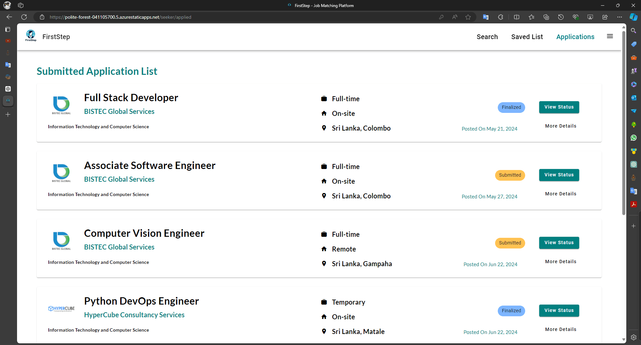Select the Applications navigation item

click(x=575, y=37)
